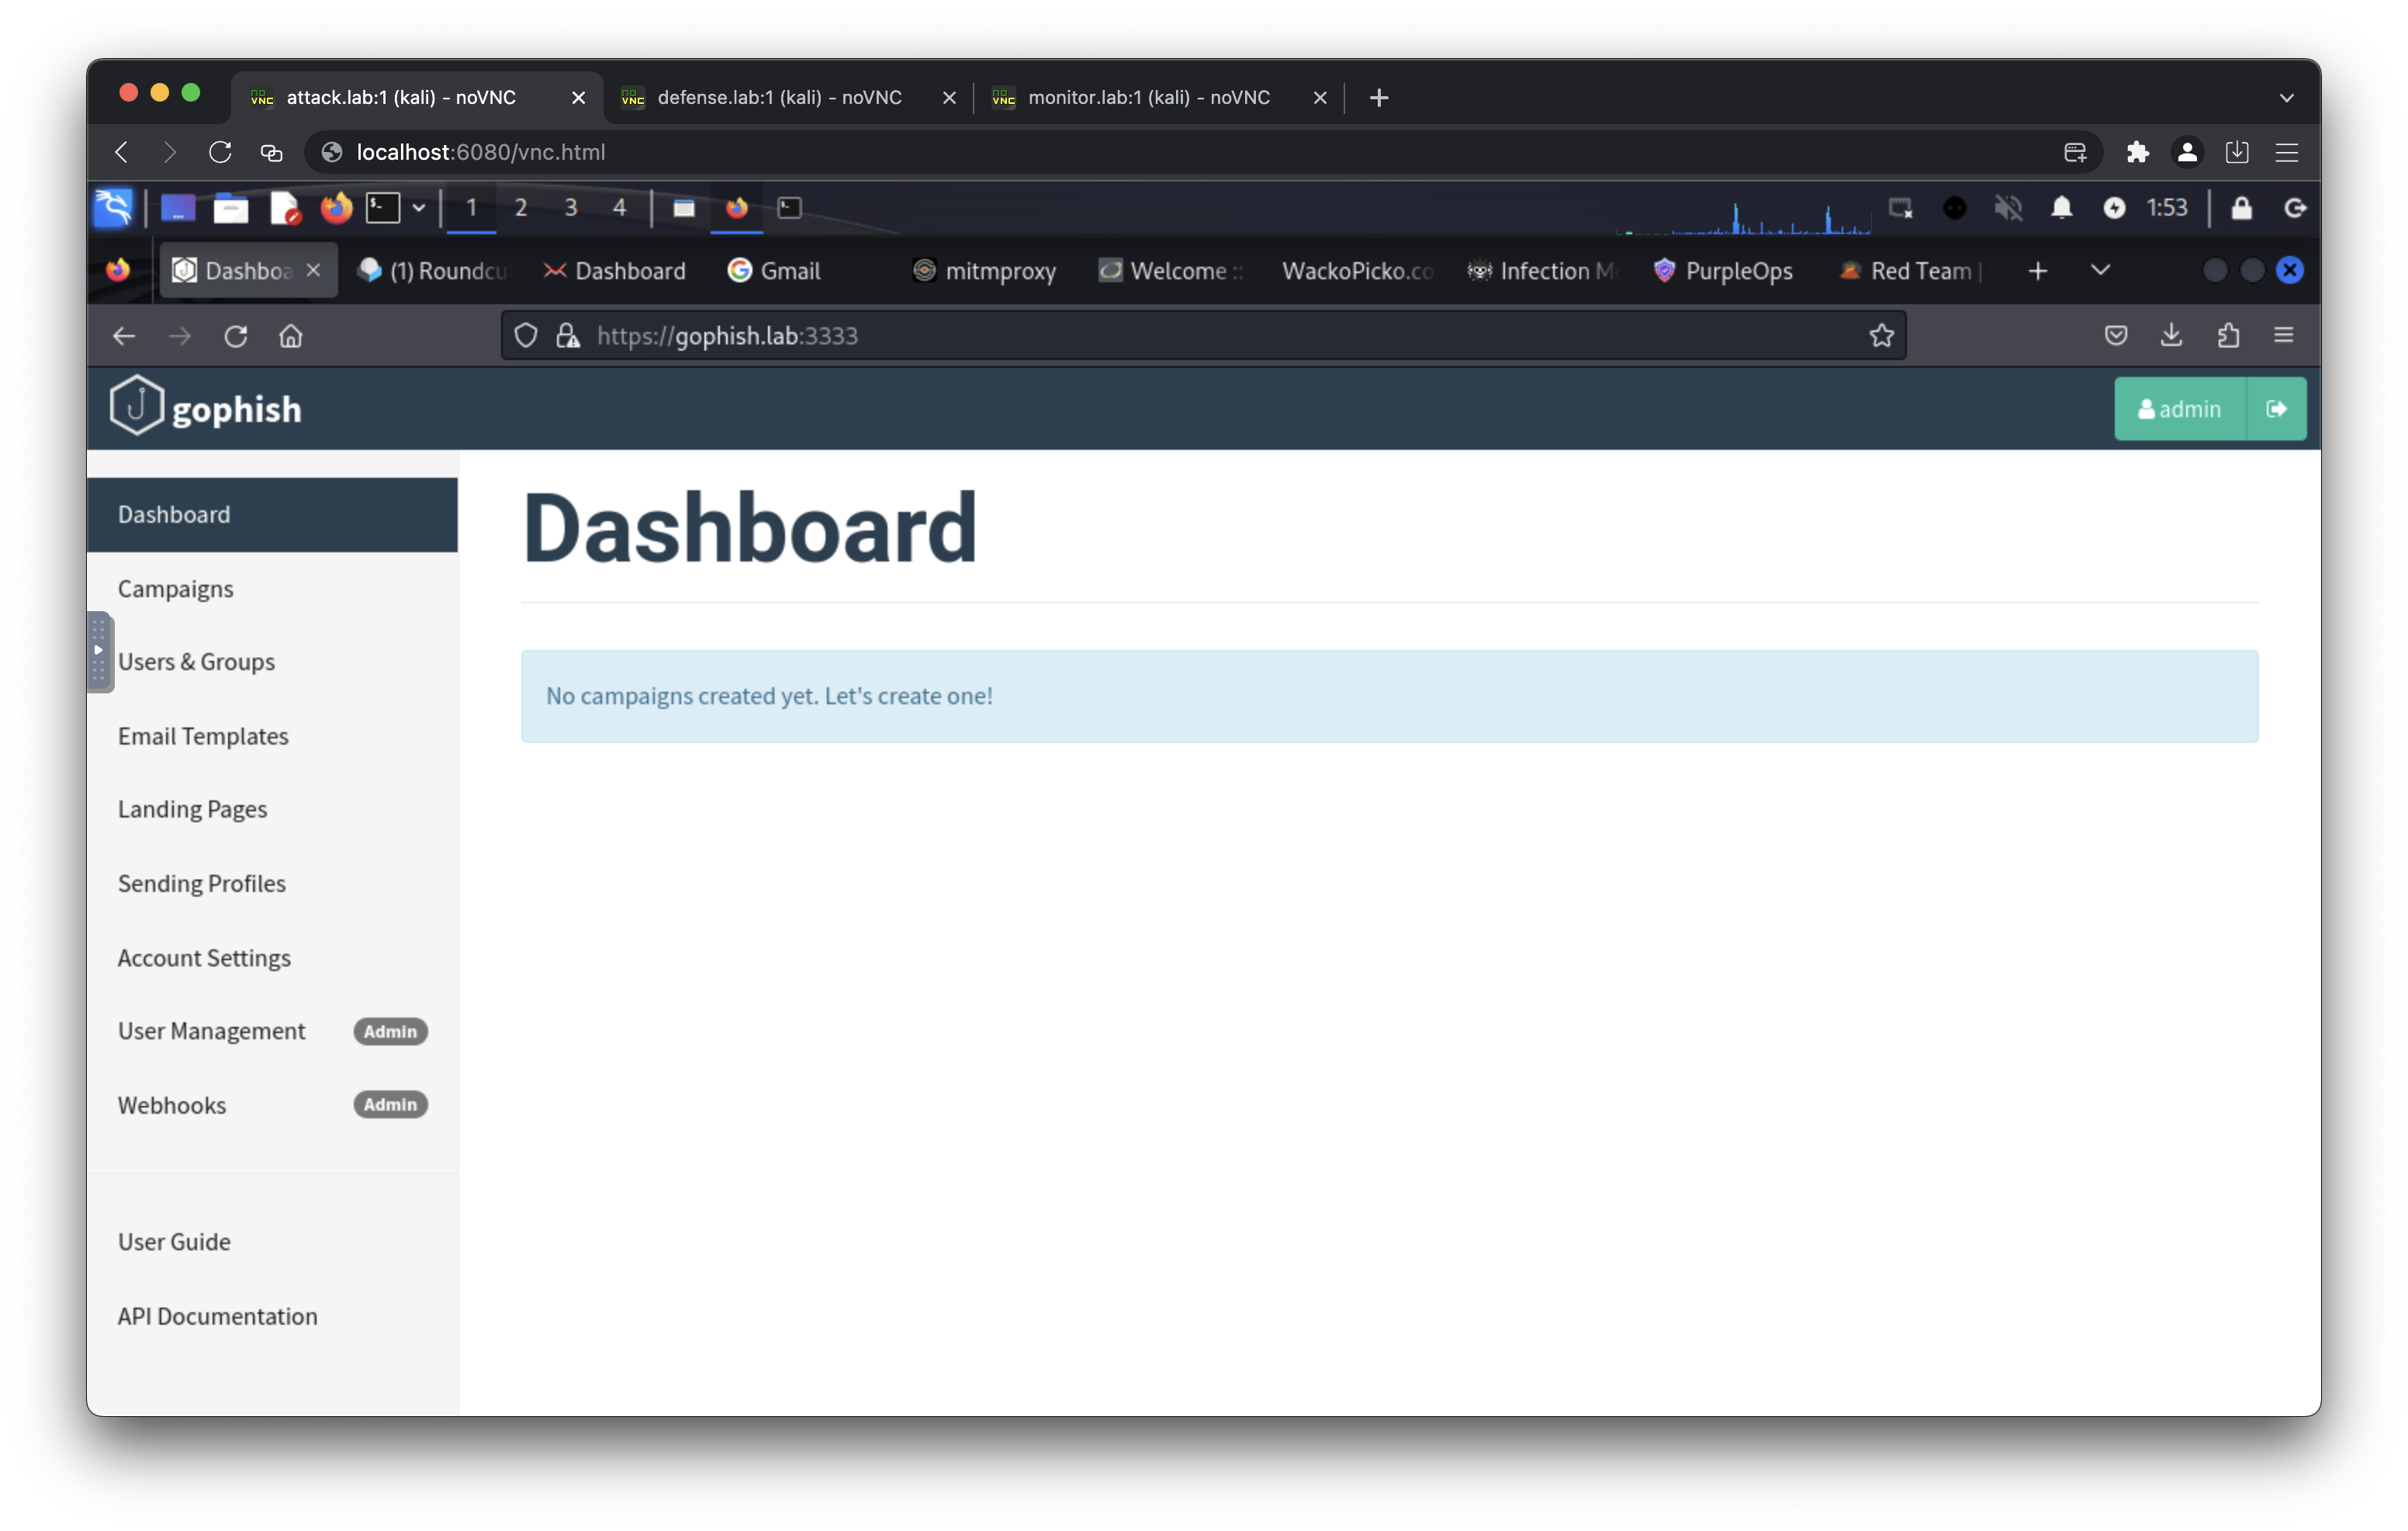Image resolution: width=2408 pixels, height=1531 pixels.
Task: Open the Campaigns sidebar item
Action: [176, 589]
